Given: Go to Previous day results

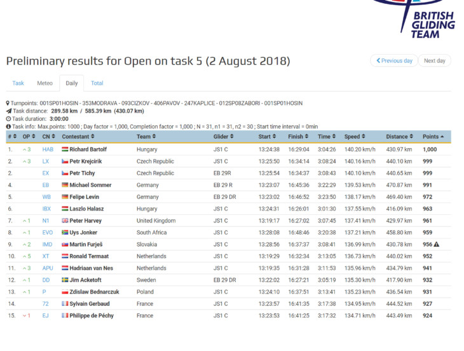Looking at the screenshot, I should [x=394, y=61].
